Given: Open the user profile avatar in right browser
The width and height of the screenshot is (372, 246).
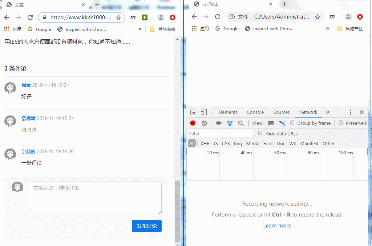Looking at the screenshot, I should point(348,17).
